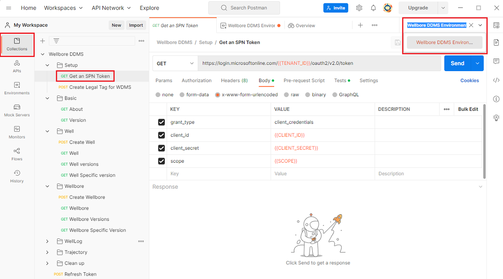Open Environments in the sidebar

point(17,89)
